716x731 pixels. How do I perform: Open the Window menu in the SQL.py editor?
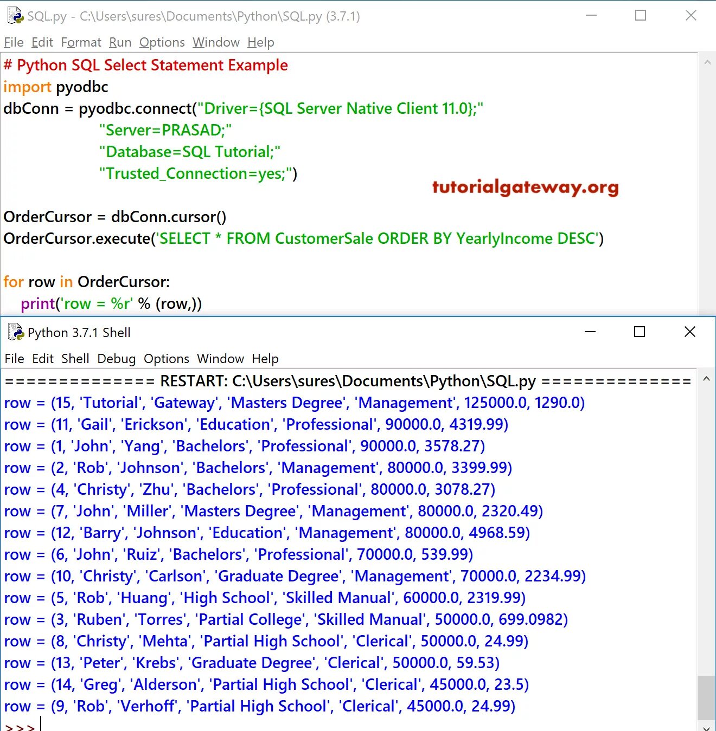[x=216, y=42]
